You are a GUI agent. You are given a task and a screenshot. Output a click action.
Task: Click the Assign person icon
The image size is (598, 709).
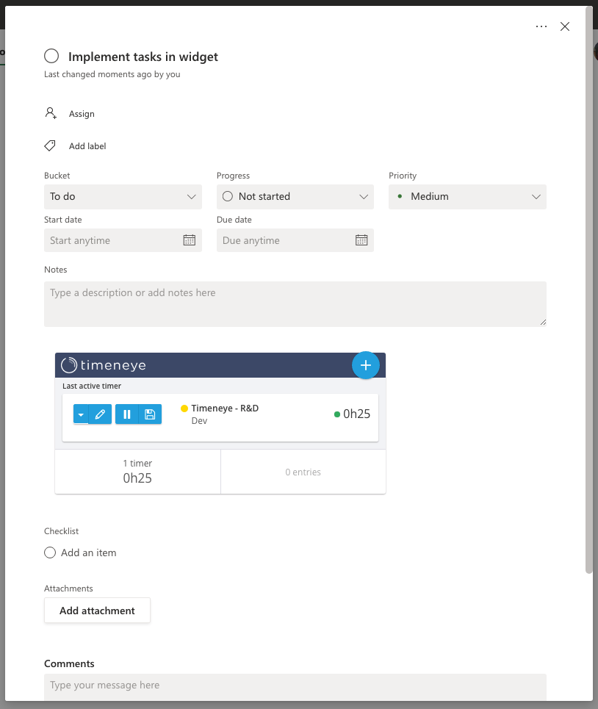[50, 113]
